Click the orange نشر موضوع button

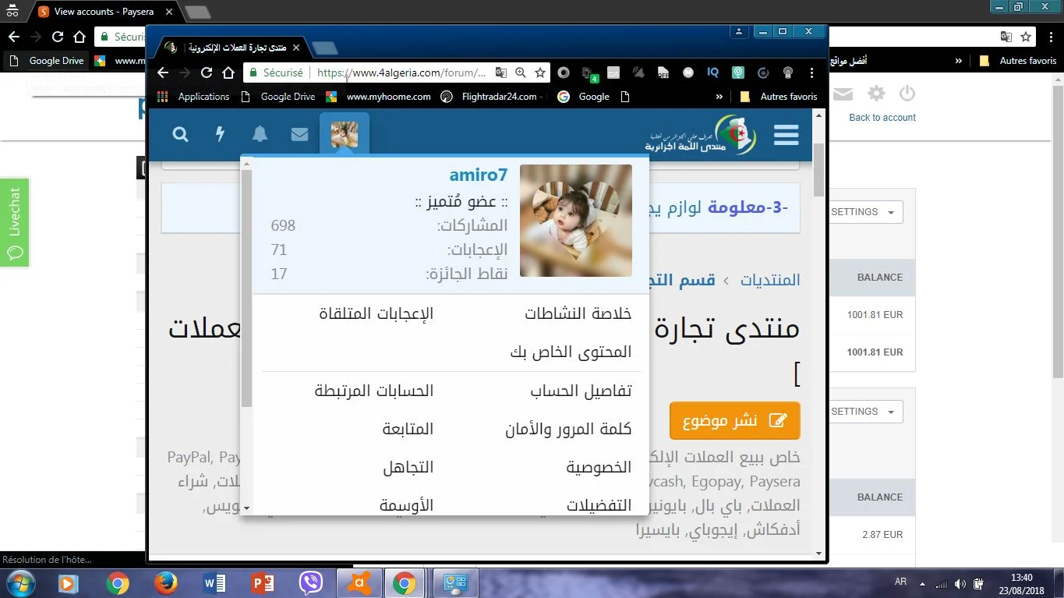tap(734, 421)
